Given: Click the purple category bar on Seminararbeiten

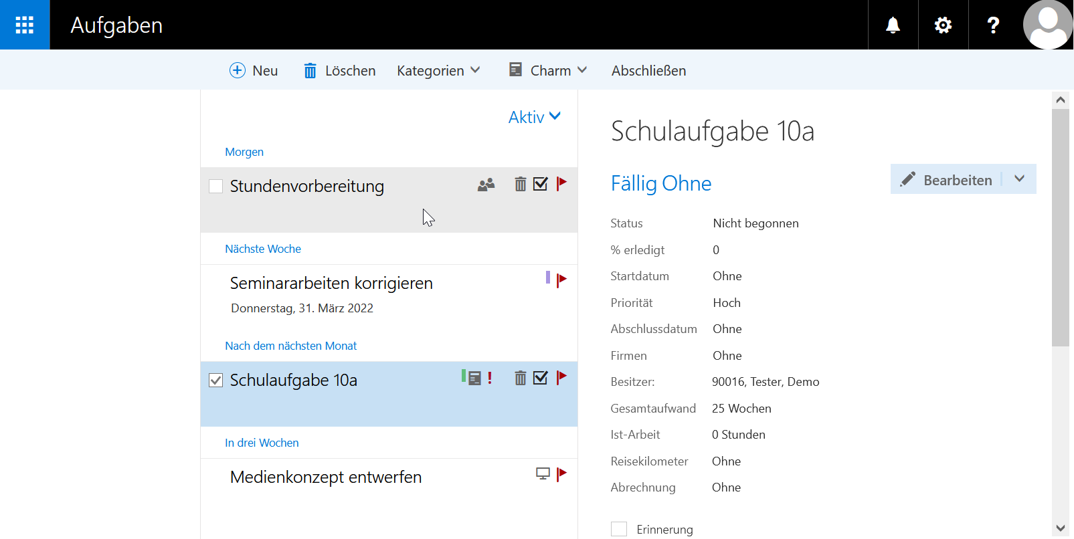Looking at the screenshot, I should tap(548, 278).
